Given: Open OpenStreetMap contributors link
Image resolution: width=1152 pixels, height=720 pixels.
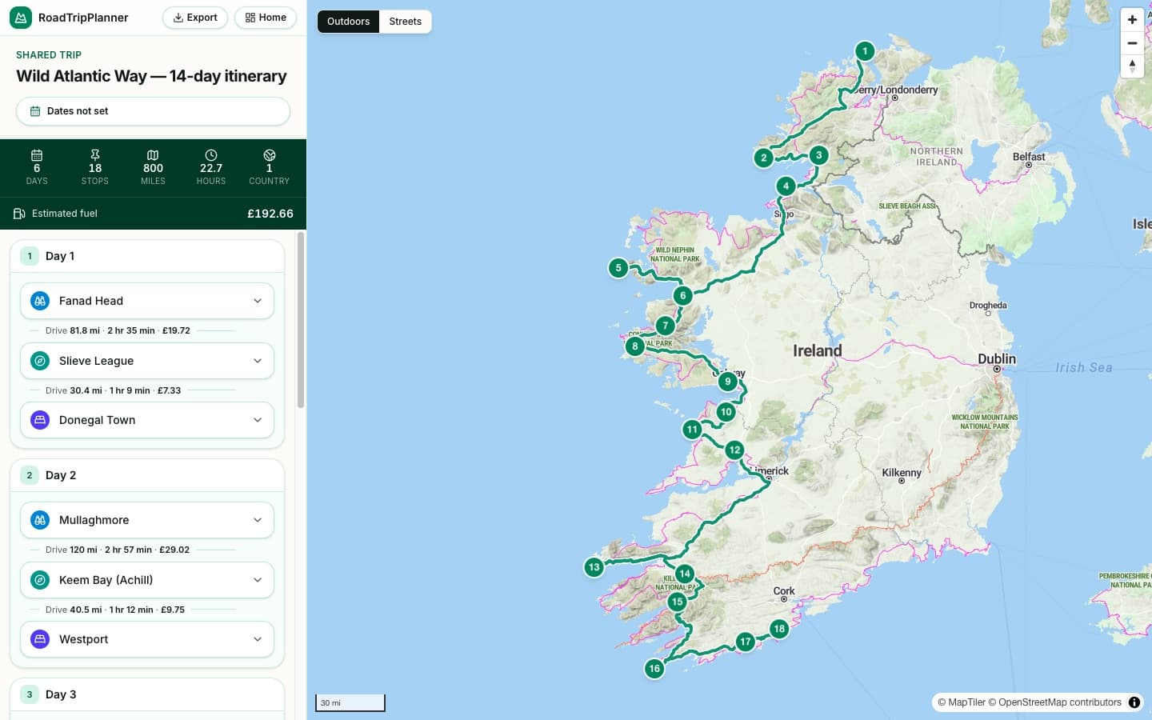Looking at the screenshot, I should pos(1054,702).
